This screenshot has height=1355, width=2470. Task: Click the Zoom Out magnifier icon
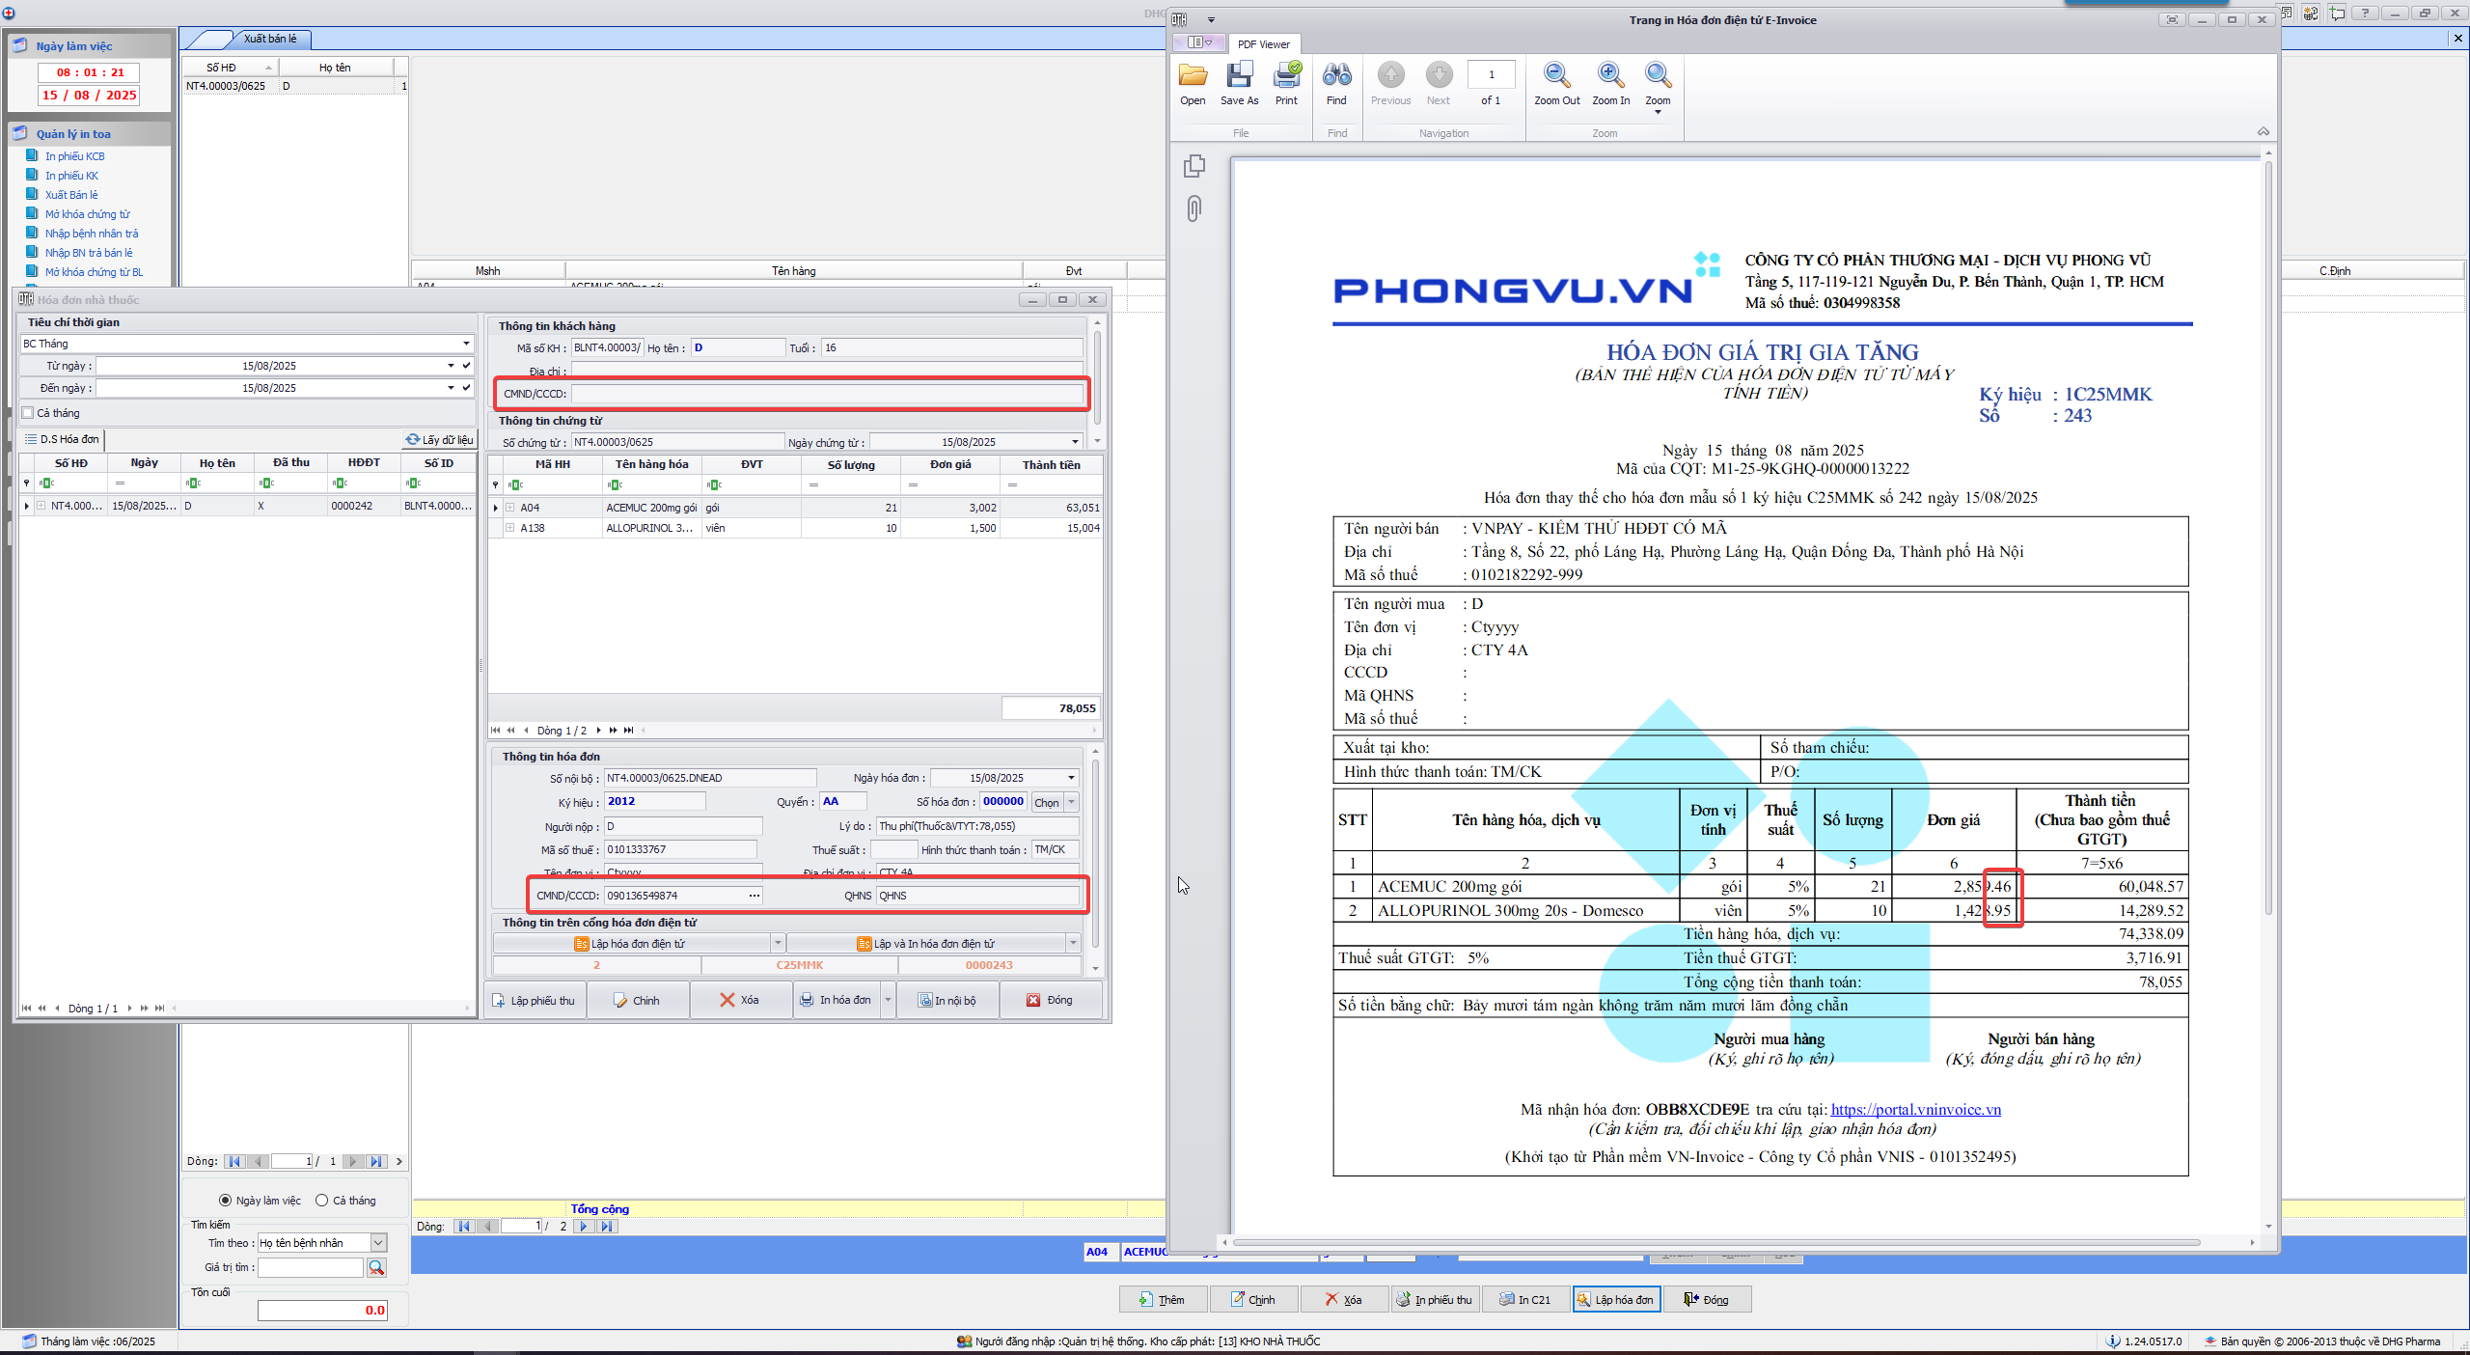tap(1556, 75)
